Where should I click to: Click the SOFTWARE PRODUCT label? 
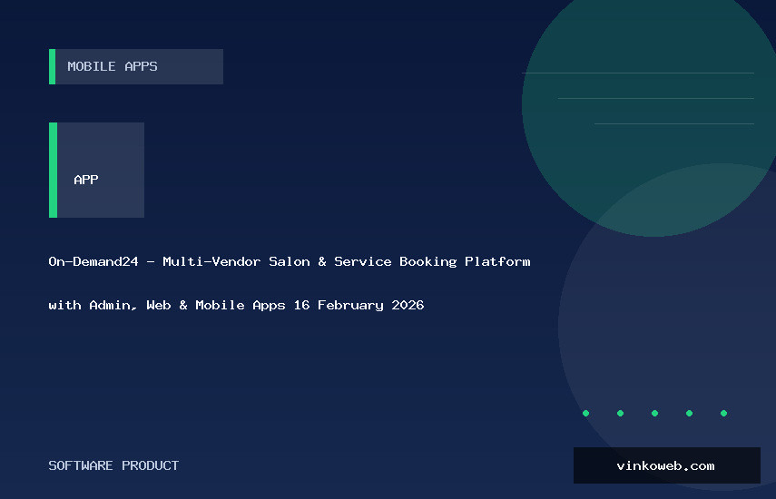tap(113, 465)
